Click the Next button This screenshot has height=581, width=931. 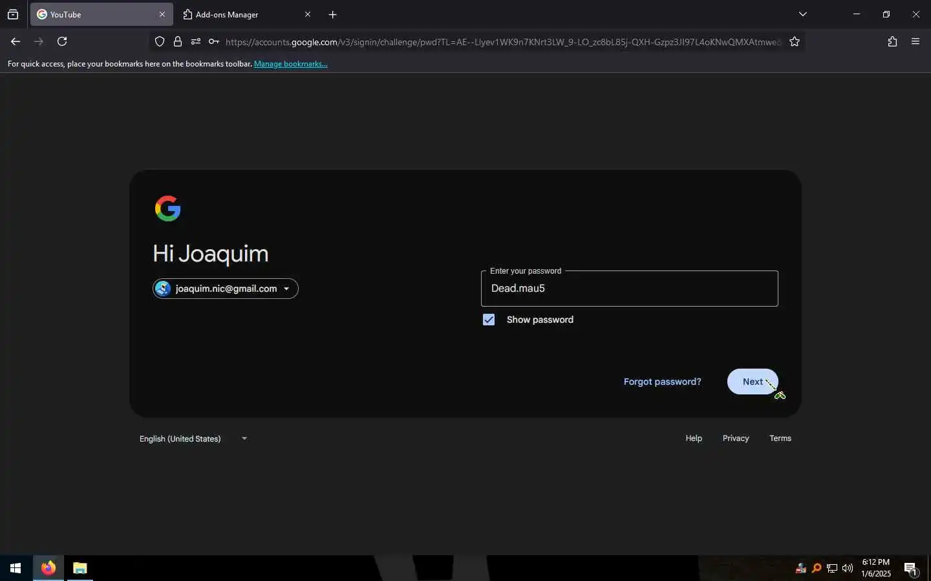tap(753, 382)
